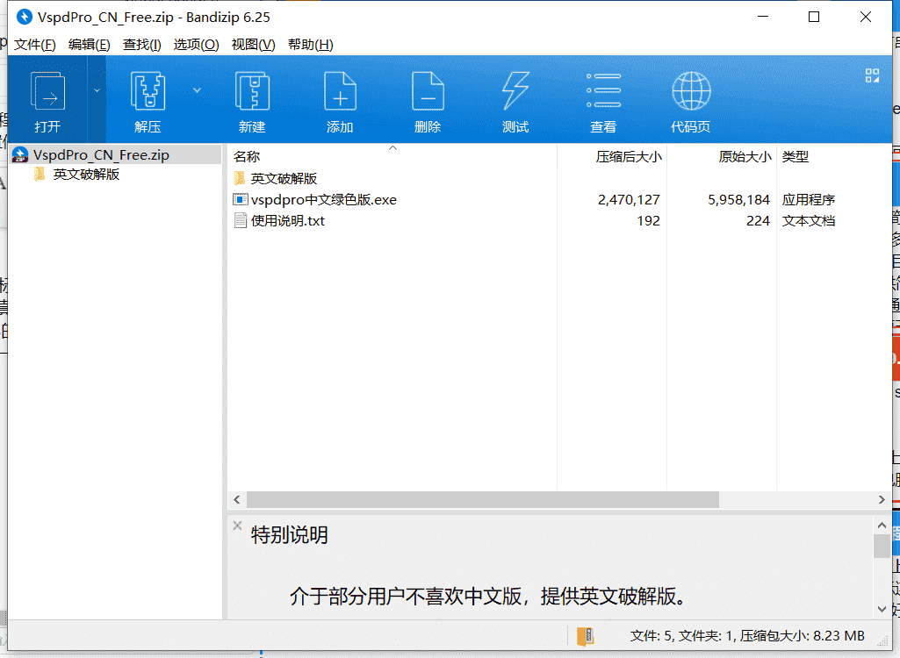Open the dropdown arrow beside 解压
900x658 pixels.
tap(197, 90)
